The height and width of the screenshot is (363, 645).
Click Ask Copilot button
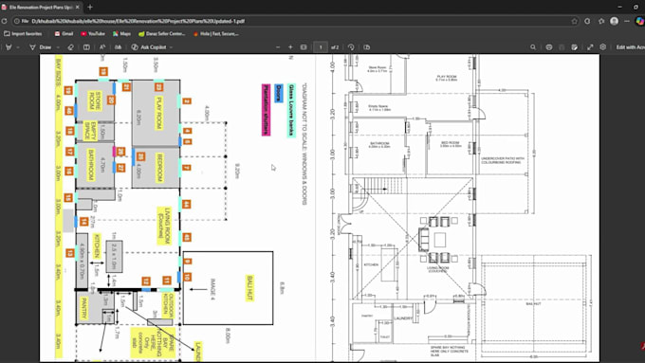coord(149,47)
